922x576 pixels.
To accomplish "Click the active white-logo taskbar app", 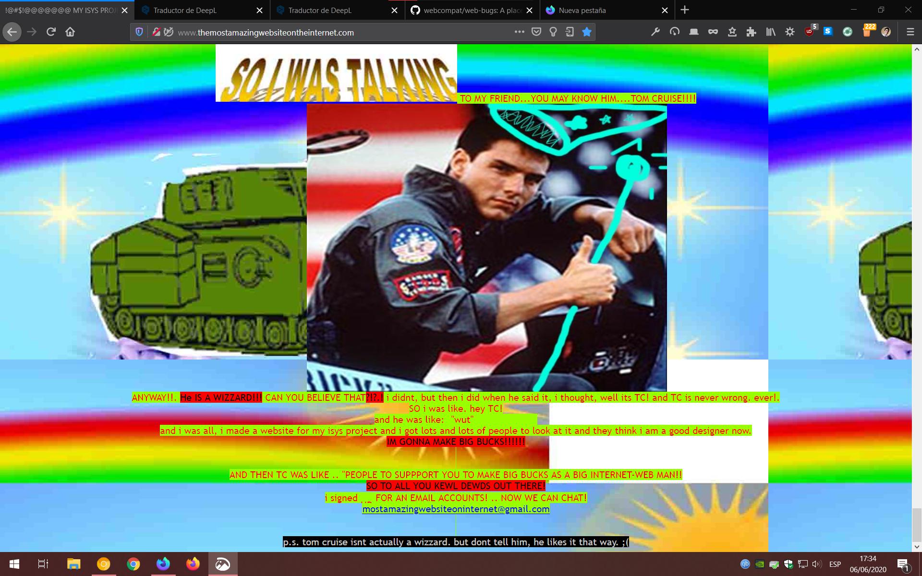I will [222, 564].
